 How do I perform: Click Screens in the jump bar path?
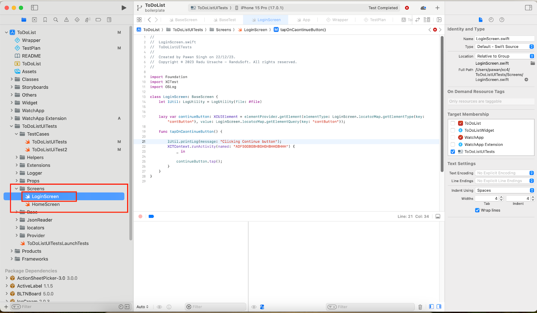coord(220,29)
